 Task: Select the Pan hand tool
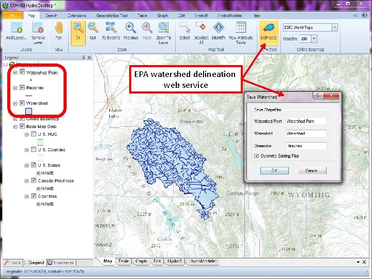[x=58, y=27]
